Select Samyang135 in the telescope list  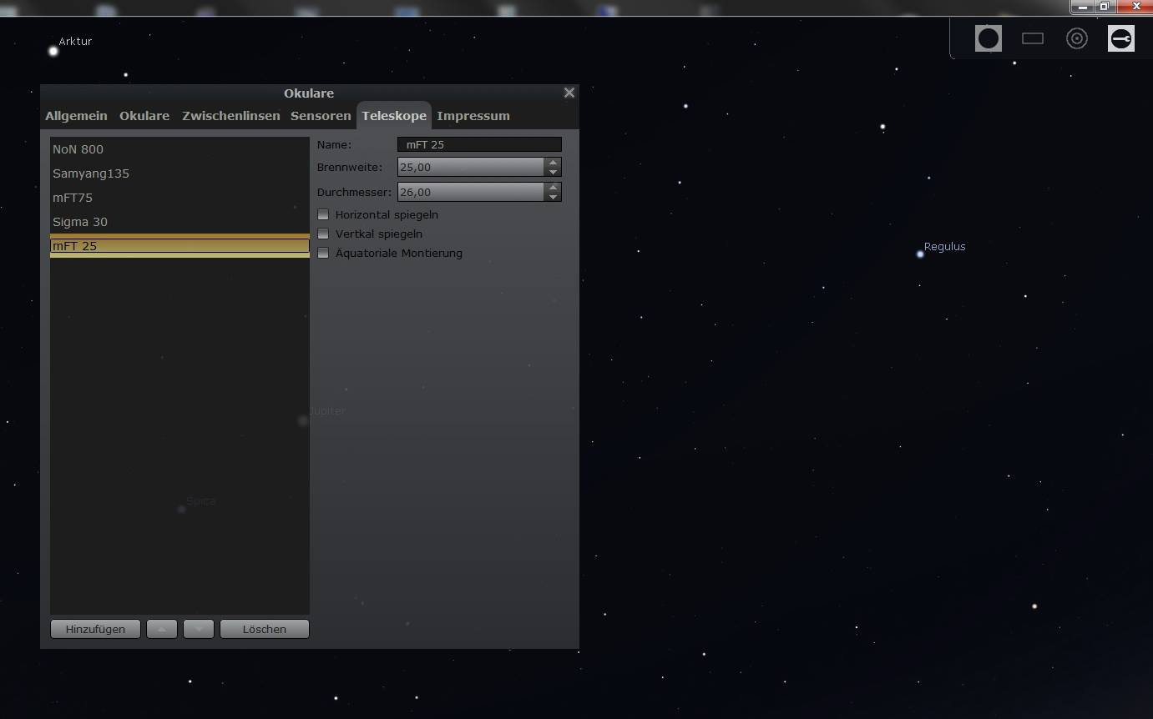point(91,173)
